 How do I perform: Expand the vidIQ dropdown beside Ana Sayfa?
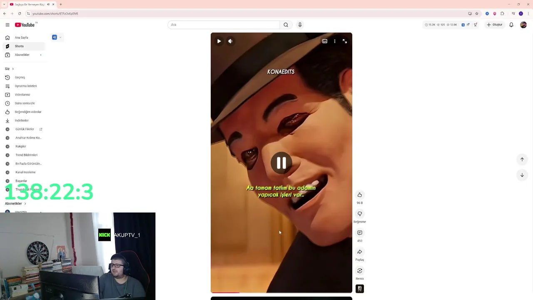coord(60,37)
